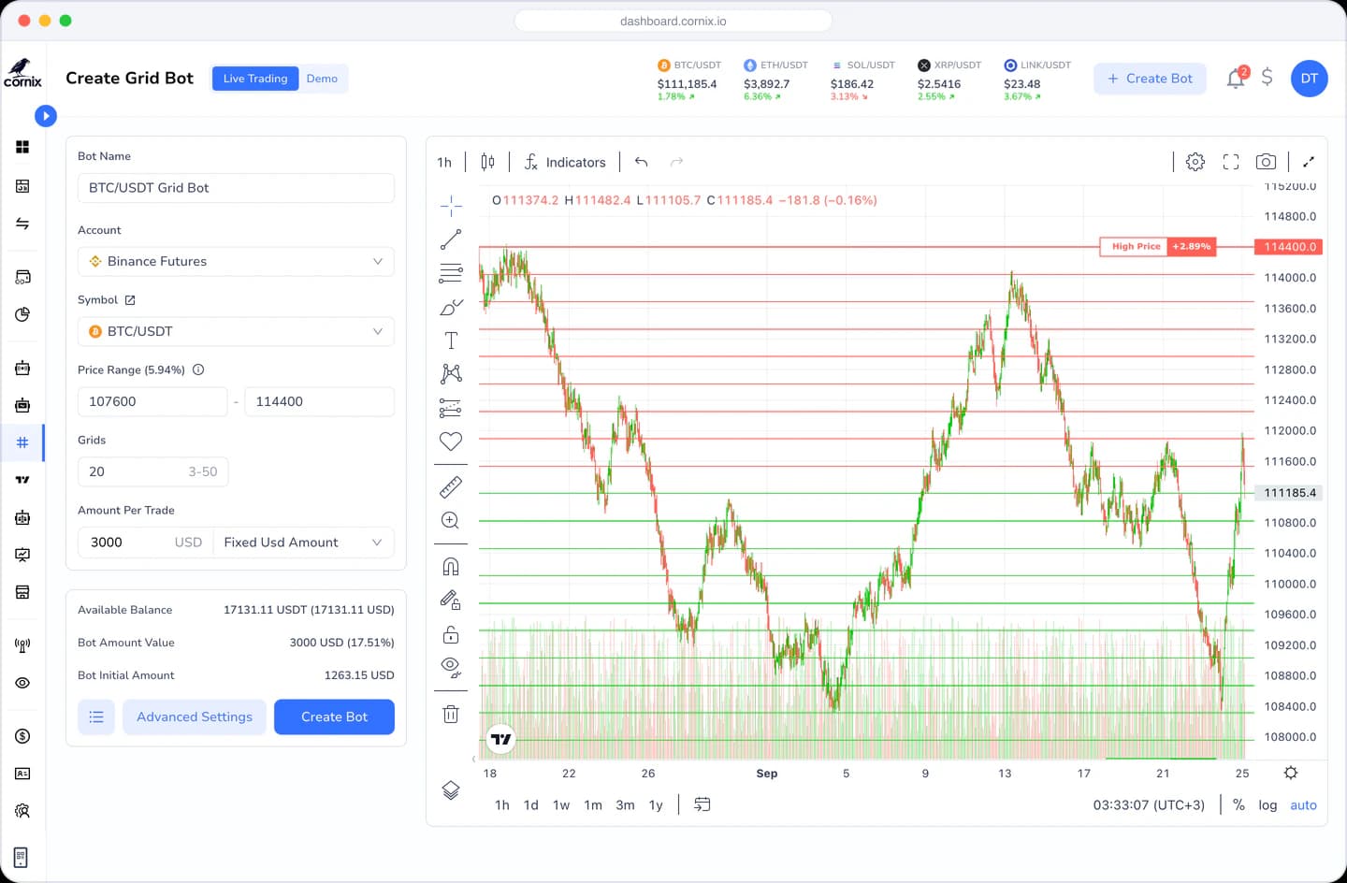Toggle magnet mode on chart
The height and width of the screenshot is (883, 1347).
pyautogui.click(x=451, y=566)
